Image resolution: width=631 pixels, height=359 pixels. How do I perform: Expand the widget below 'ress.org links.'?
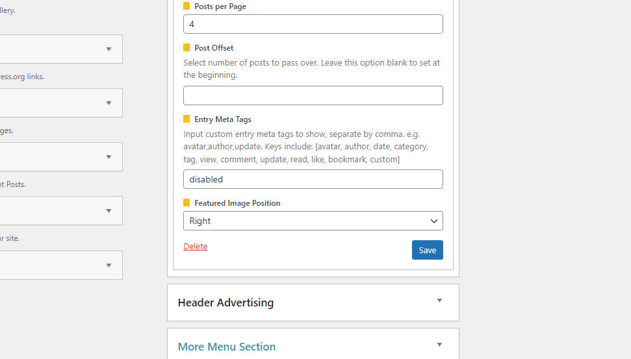pyautogui.click(x=109, y=103)
